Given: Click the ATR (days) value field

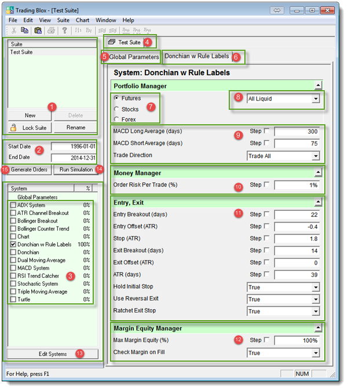Looking at the screenshot, I should (x=296, y=275).
